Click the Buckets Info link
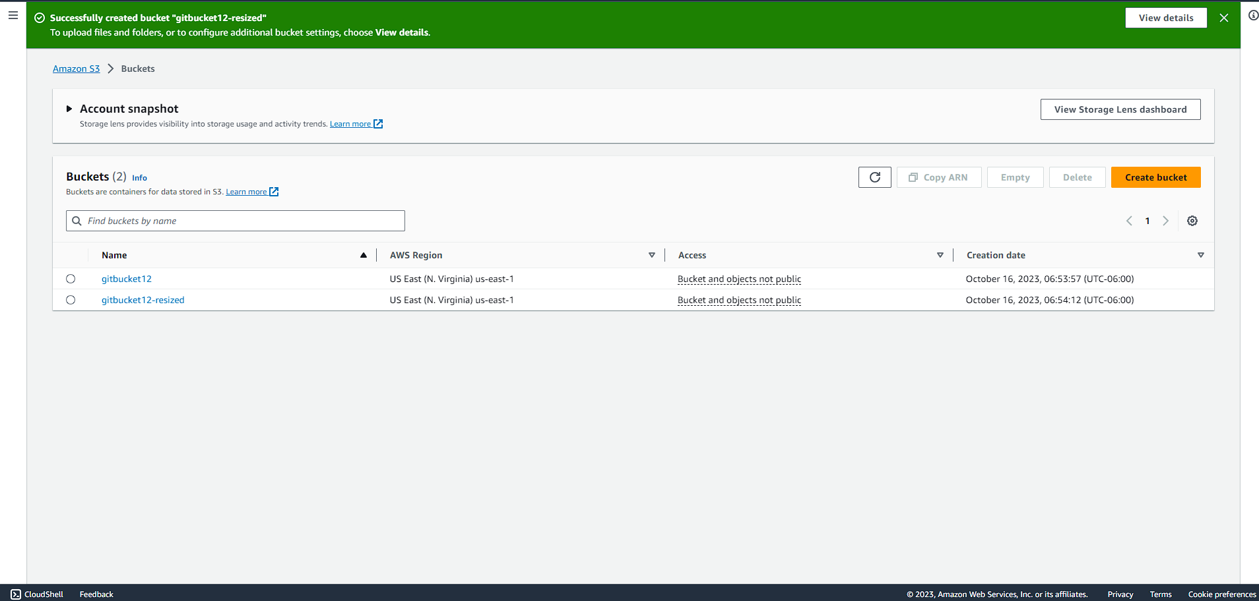Viewport: 1259px width, 601px height. click(139, 178)
